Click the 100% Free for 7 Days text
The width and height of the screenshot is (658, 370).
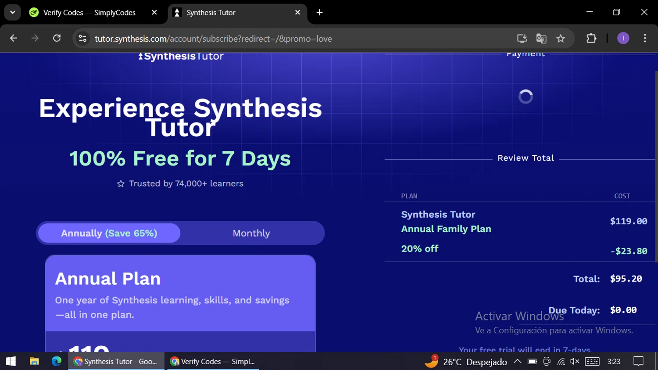pyautogui.click(x=180, y=158)
